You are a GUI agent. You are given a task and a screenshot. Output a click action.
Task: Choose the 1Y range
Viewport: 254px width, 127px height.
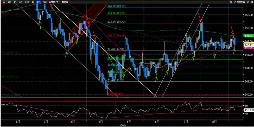point(33,2)
